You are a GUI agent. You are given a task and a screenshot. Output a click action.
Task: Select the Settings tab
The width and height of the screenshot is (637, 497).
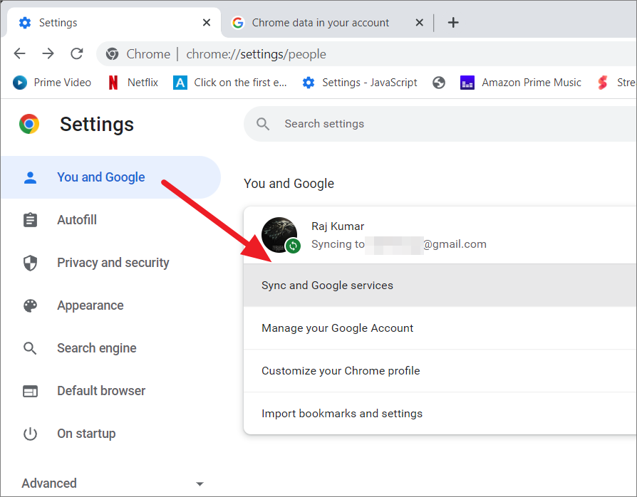[114, 23]
